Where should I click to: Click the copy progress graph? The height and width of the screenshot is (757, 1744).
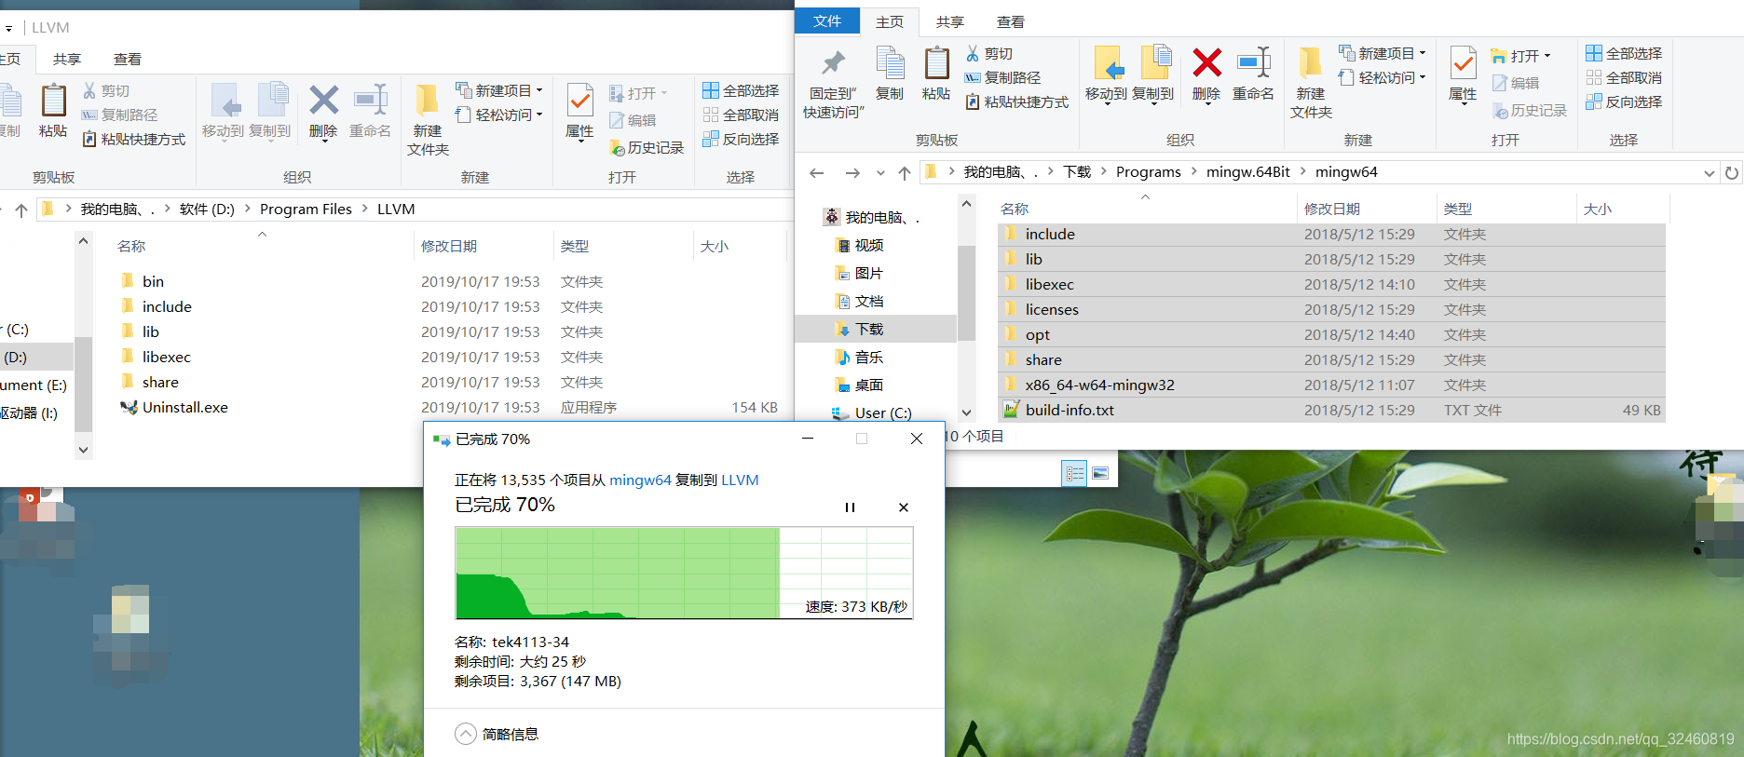pyautogui.click(x=684, y=573)
